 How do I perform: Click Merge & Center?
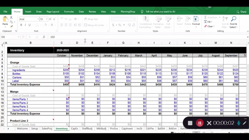(94, 25)
